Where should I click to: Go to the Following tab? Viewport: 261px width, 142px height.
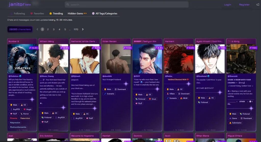pyautogui.click(x=18, y=13)
